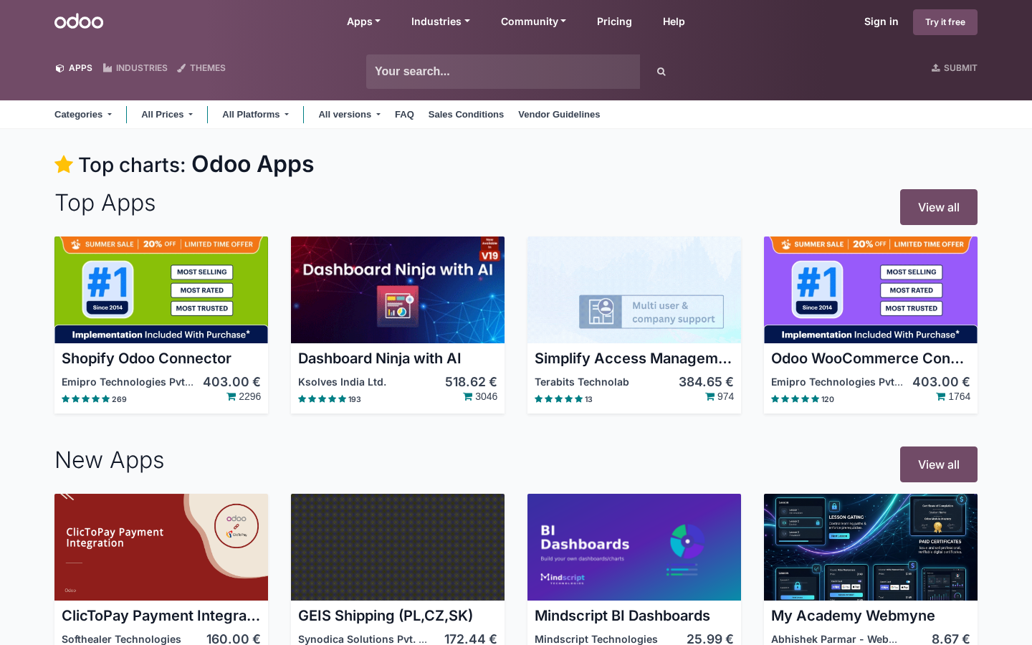Open ClicToPay Payment Integration title
The image size is (1032, 645).
(161, 616)
